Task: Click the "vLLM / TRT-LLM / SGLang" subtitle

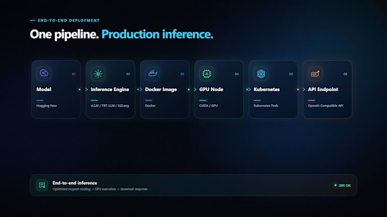Action: tap(110, 106)
